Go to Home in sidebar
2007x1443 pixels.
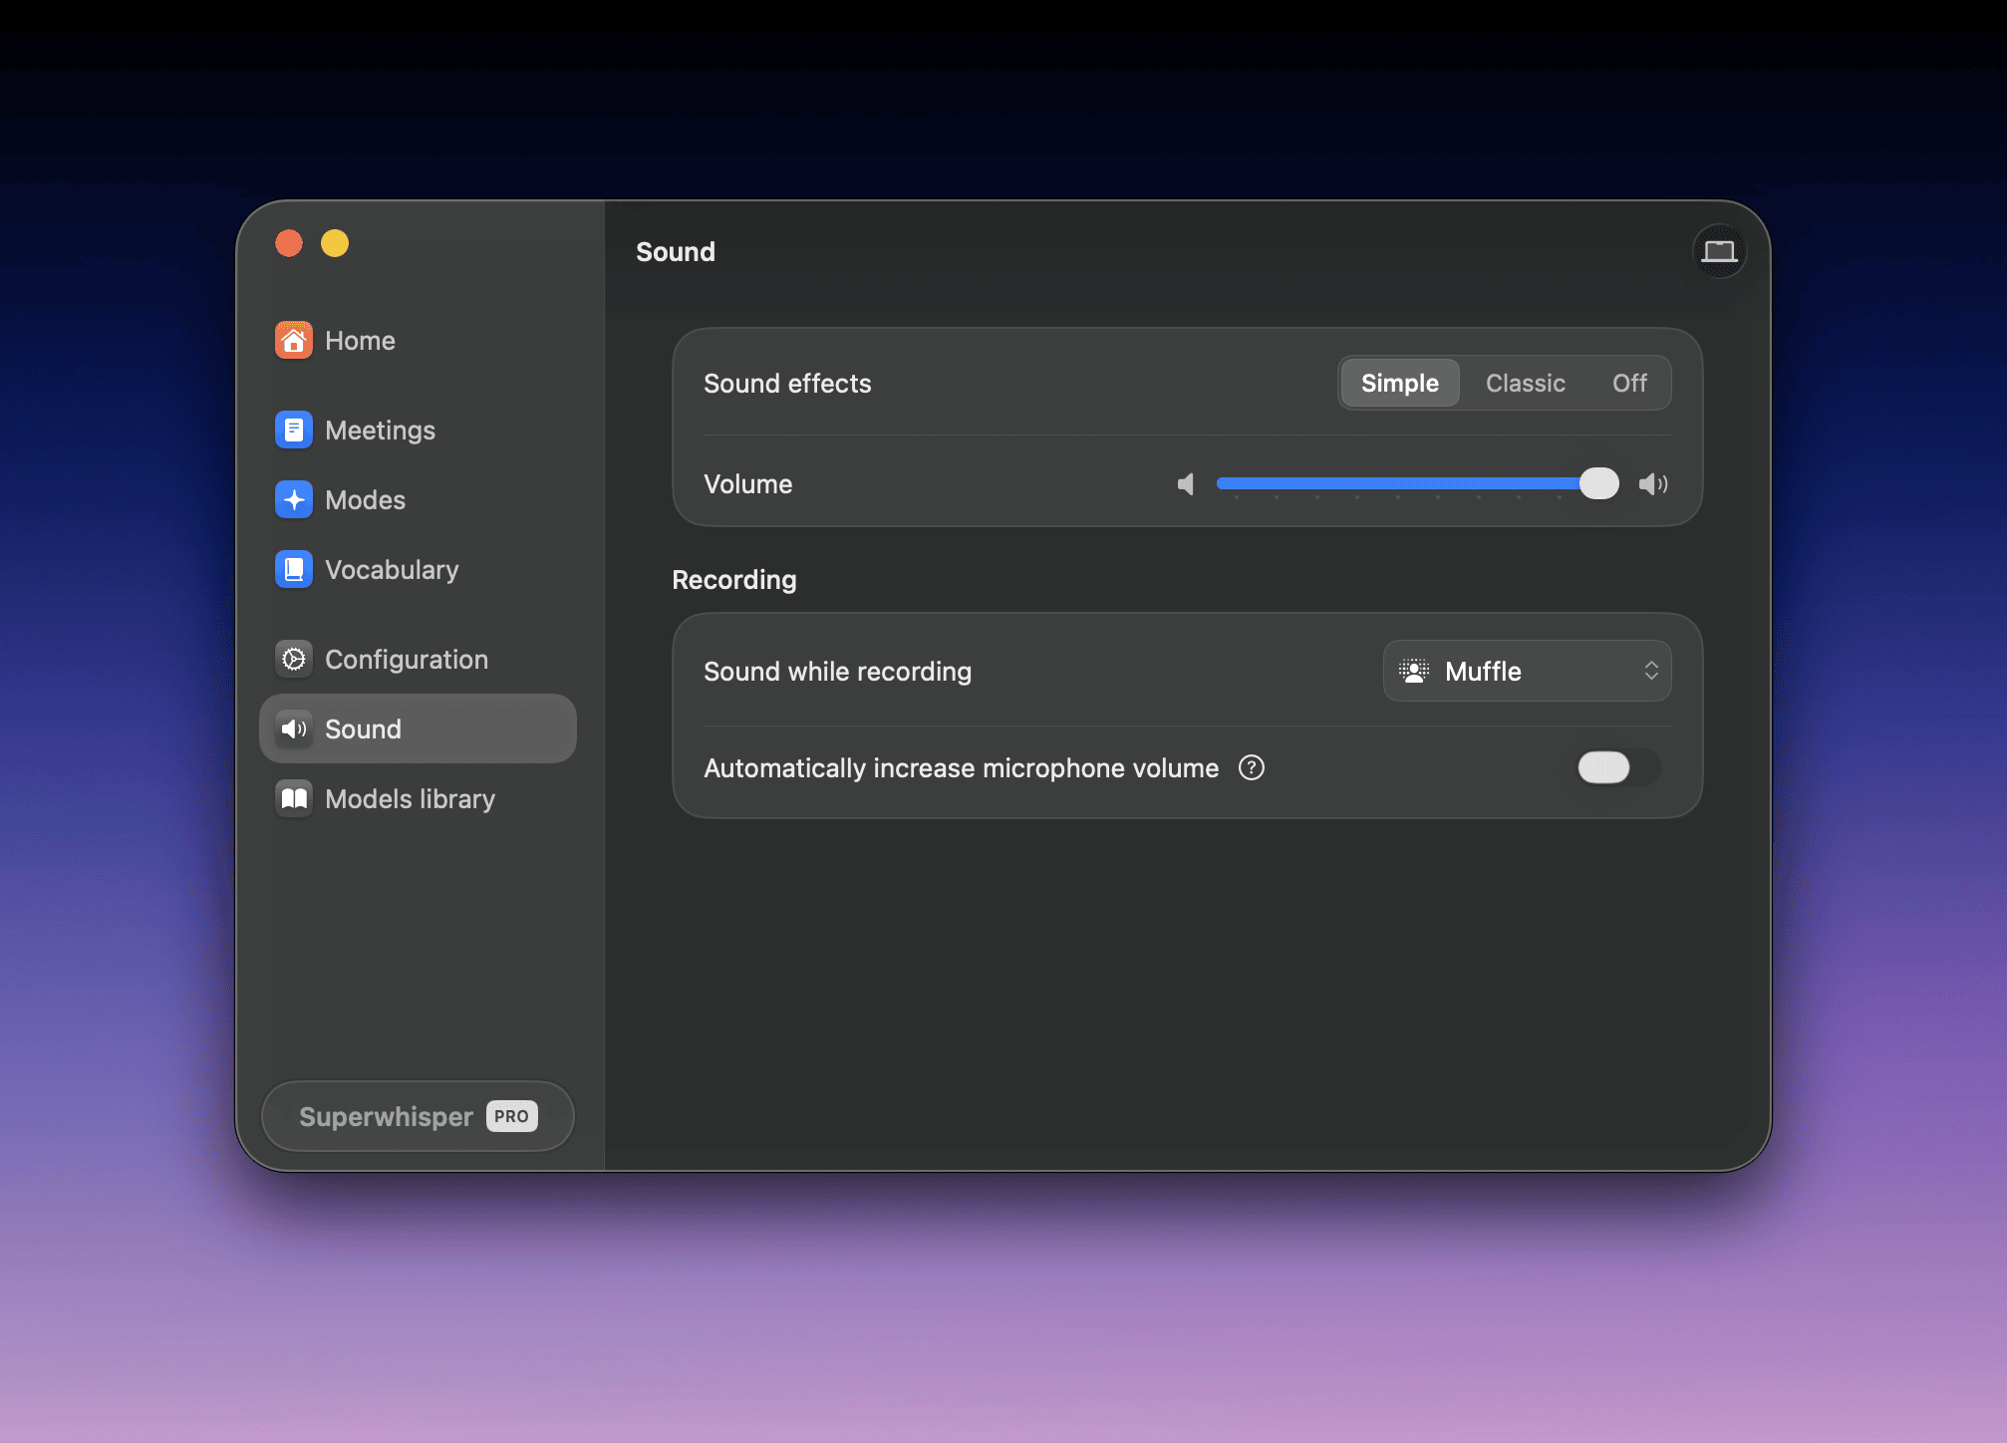pos(418,340)
